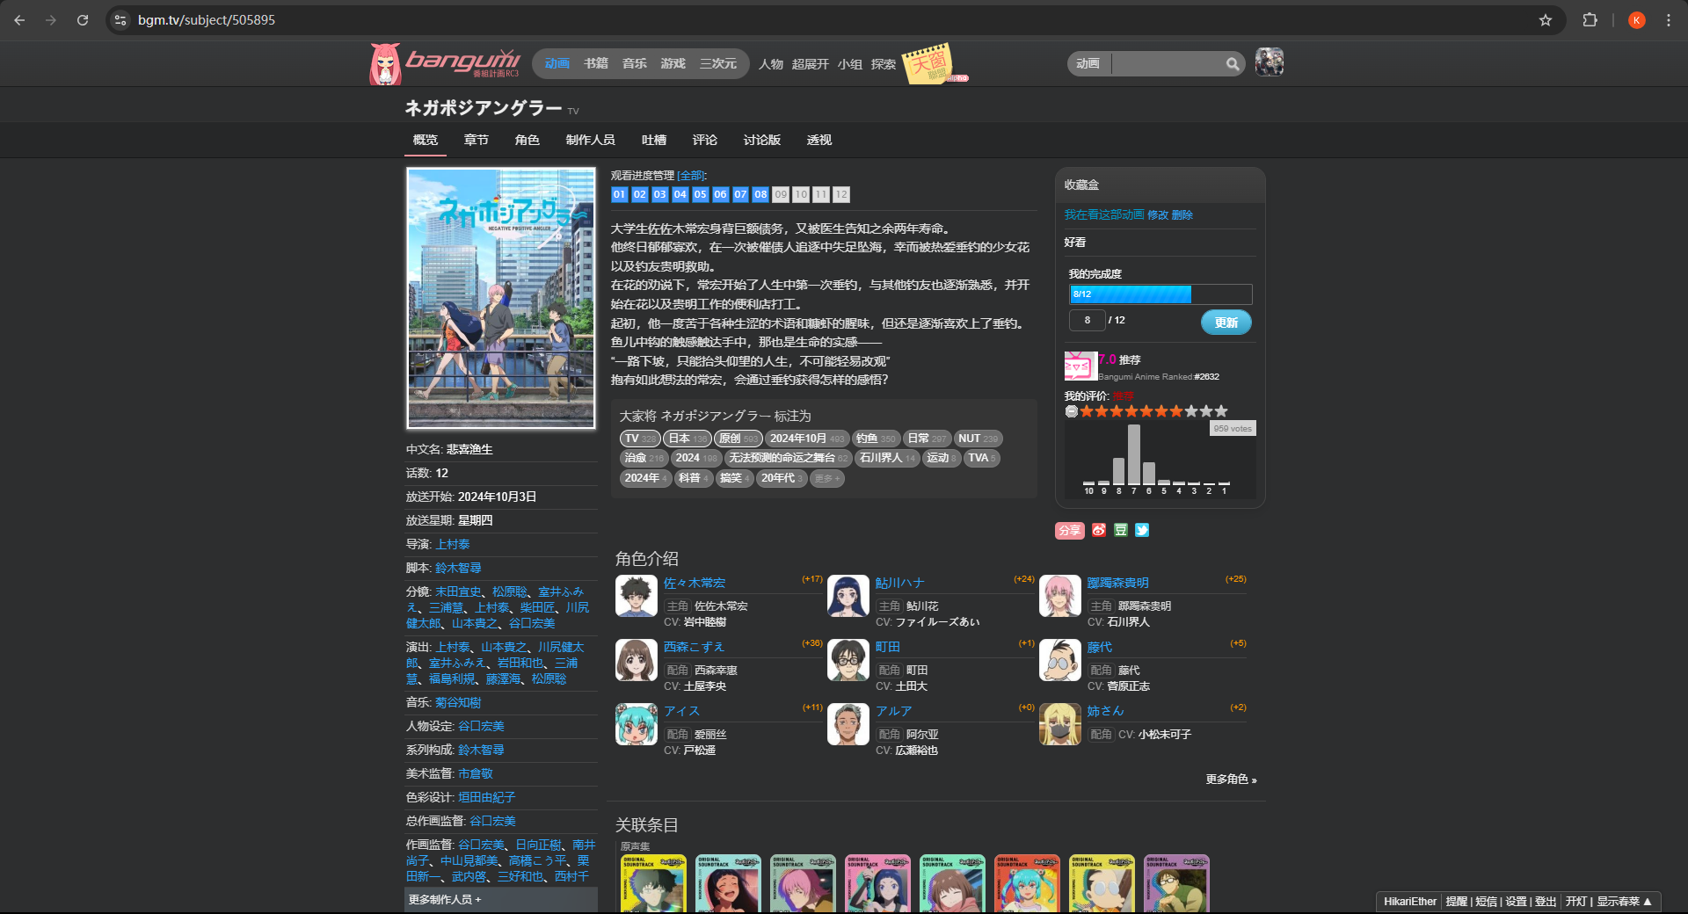Screen dimensions: 1688x914
Task: Bookmark this page with the star icon
Action: click(1546, 19)
